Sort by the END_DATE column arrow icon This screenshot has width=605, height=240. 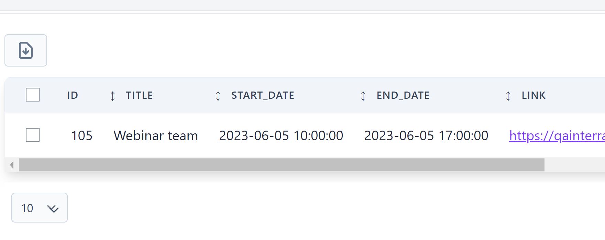click(x=363, y=96)
